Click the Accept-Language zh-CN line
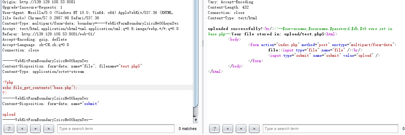Viewport: 405px width, 135px height. [x=36, y=45]
